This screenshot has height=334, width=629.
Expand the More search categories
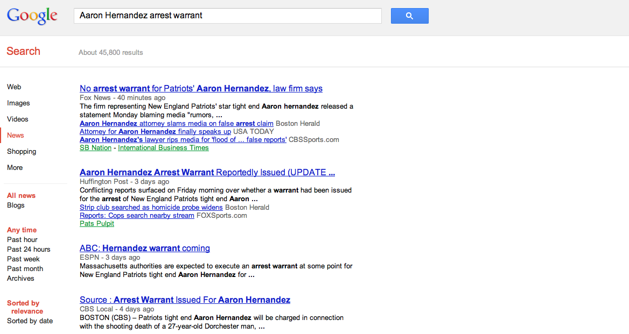click(x=15, y=168)
